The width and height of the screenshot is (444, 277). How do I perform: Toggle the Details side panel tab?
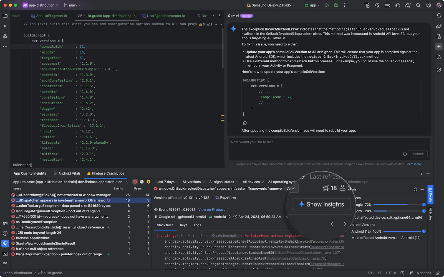point(430,195)
